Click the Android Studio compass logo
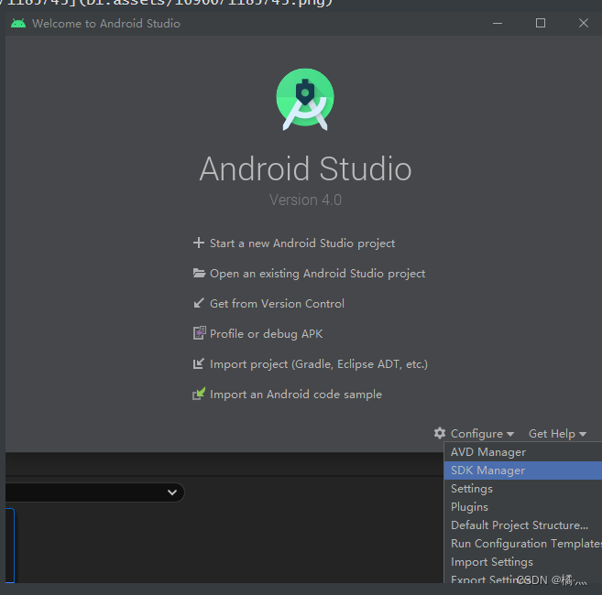This screenshot has width=602, height=595. (305, 99)
